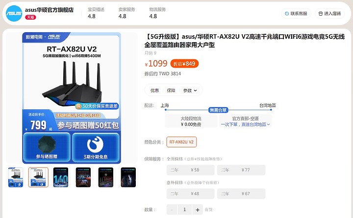Choose two-year accident warranty ¥48
Viewport: 353px width, 218px height.
190,194
